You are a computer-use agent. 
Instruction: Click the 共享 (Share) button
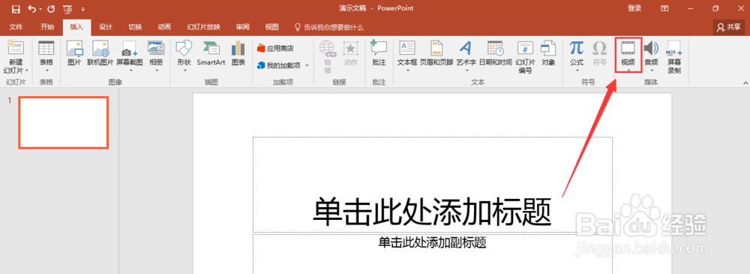point(728,27)
